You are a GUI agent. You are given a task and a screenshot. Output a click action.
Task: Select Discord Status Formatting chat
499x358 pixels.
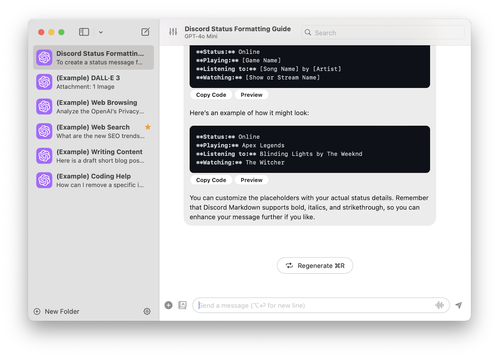(x=94, y=57)
